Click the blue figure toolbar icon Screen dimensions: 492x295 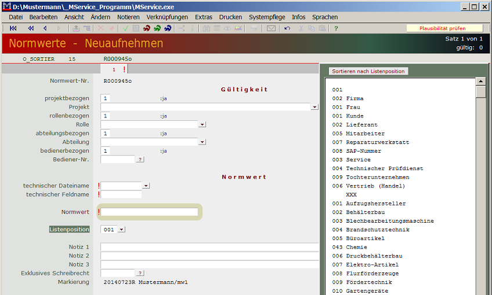click(x=168, y=28)
